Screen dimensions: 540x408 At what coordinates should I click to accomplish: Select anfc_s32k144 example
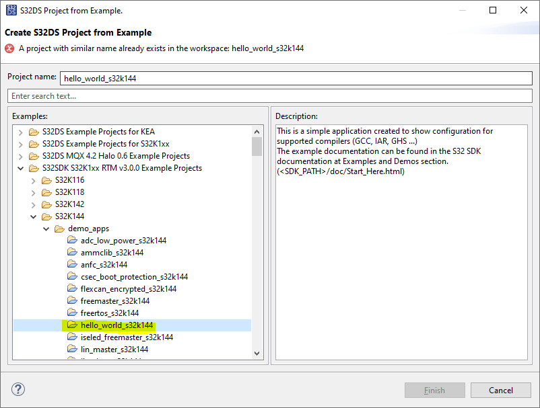click(x=104, y=265)
